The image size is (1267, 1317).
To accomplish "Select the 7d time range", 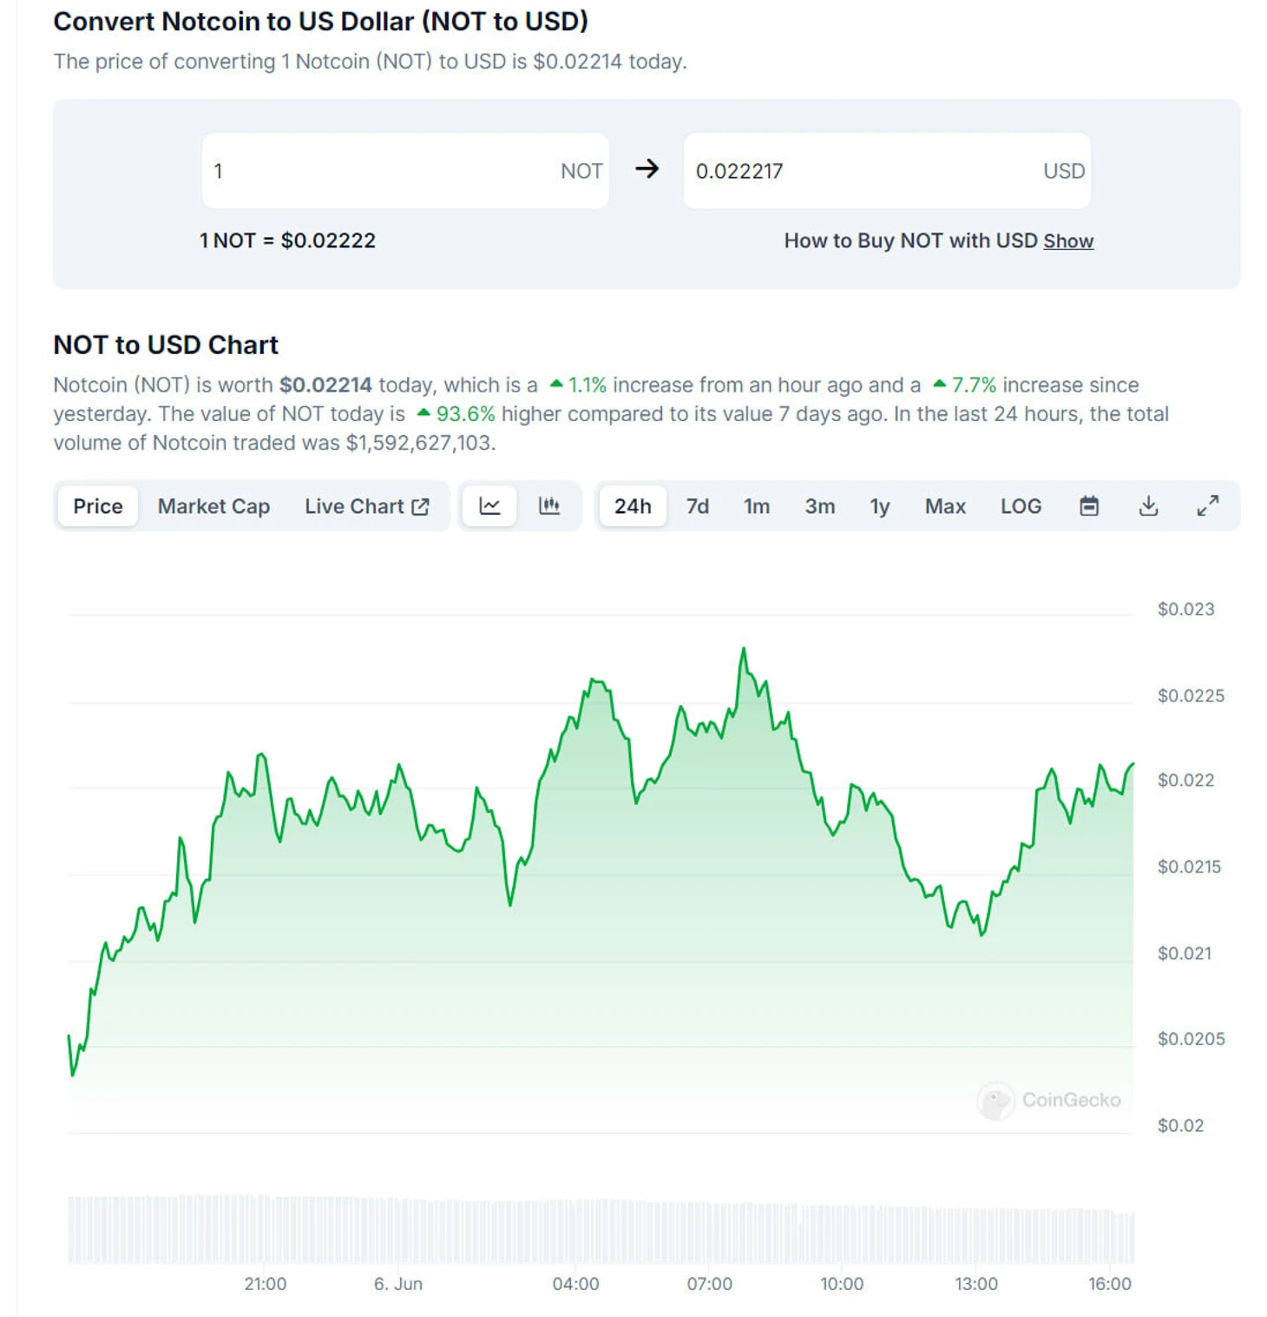I will pos(697,506).
